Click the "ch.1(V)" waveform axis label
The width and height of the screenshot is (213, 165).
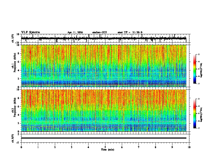[13, 38]
